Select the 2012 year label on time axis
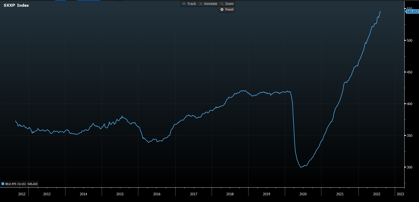This screenshot has height=202, width=419. pyautogui.click(x=22, y=194)
